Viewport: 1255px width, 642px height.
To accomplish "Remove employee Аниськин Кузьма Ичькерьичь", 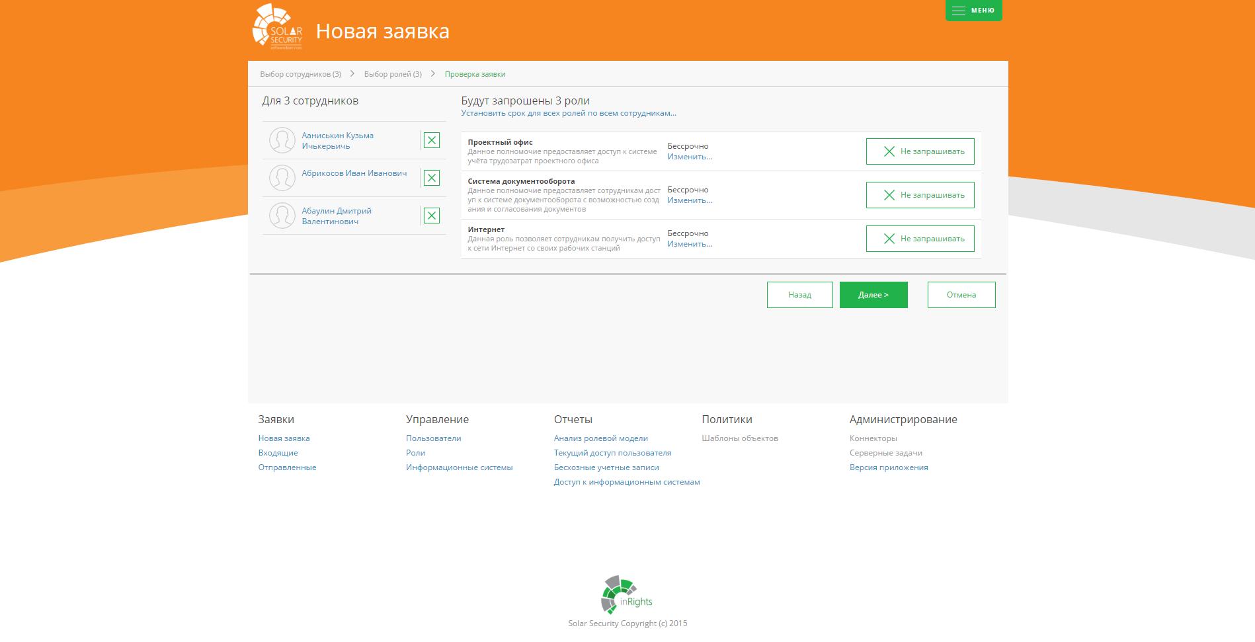I will point(432,140).
